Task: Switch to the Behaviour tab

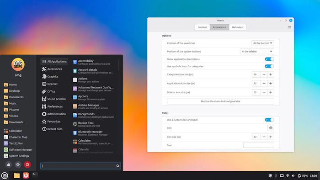Action: tap(238, 27)
